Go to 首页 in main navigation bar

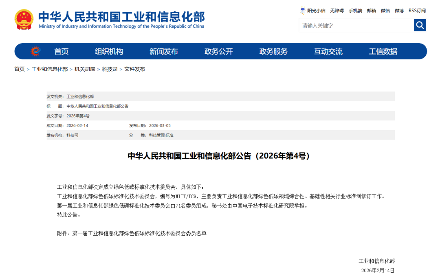pyautogui.click(x=62, y=51)
